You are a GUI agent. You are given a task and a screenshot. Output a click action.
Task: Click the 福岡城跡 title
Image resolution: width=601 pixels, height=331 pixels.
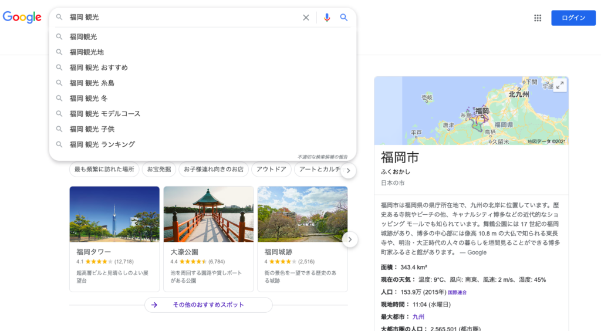coord(278,252)
